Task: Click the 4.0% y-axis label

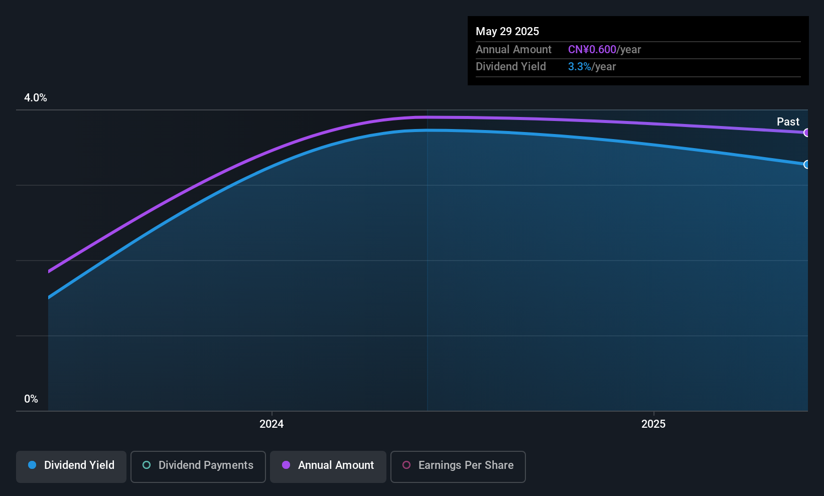Action: (x=36, y=98)
